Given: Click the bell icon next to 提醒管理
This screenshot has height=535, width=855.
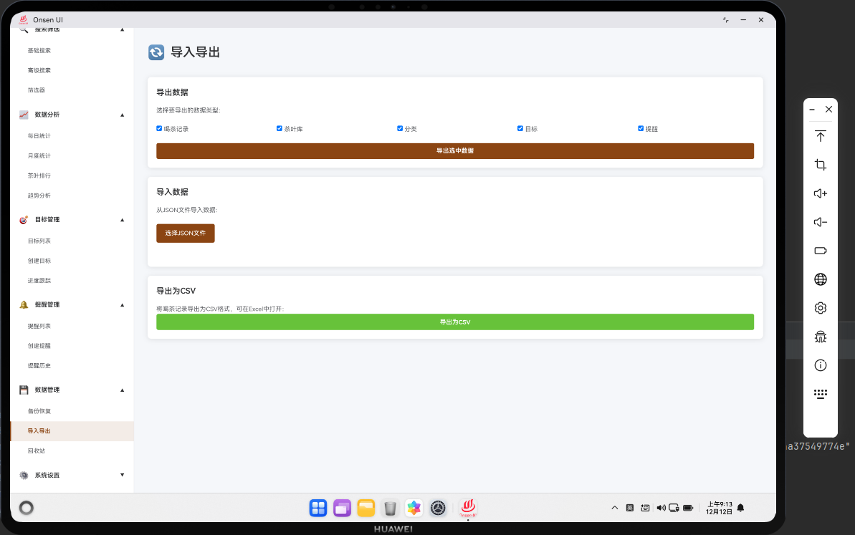Looking at the screenshot, I should [x=24, y=304].
